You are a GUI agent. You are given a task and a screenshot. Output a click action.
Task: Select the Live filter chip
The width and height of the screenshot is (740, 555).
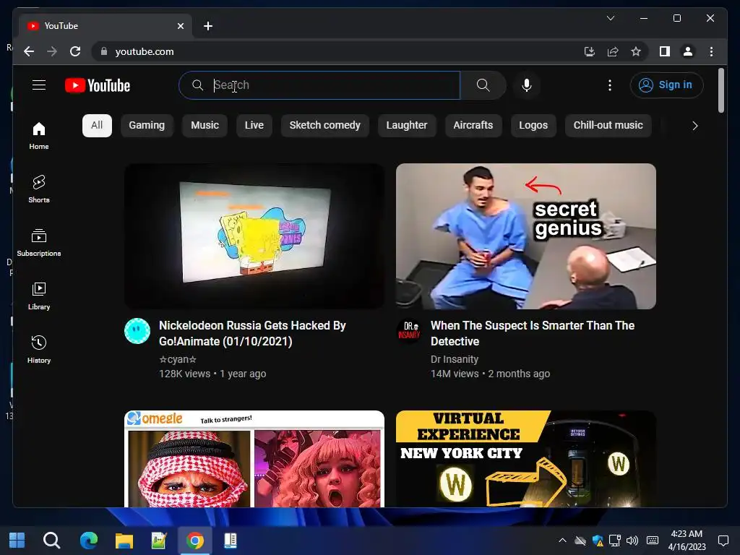click(254, 126)
